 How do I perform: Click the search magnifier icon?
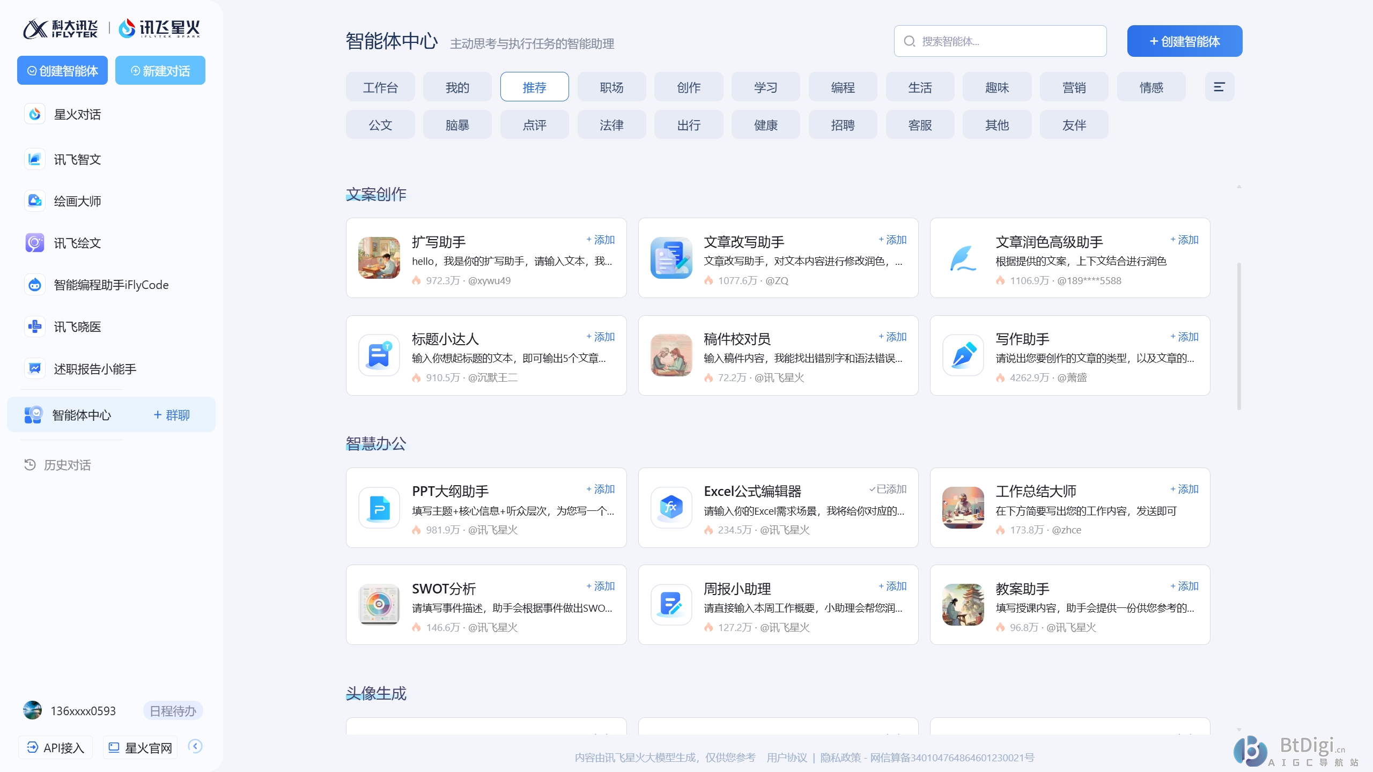(x=910, y=41)
